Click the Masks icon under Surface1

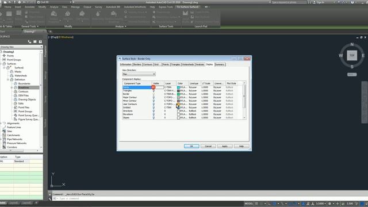click(11, 71)
